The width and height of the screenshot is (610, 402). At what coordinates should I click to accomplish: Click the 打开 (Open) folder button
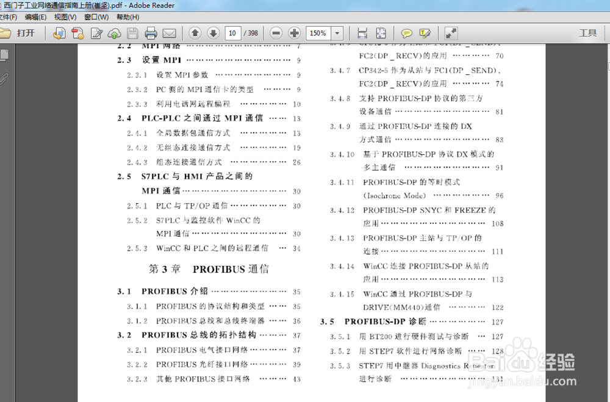[x=18, y=34]
